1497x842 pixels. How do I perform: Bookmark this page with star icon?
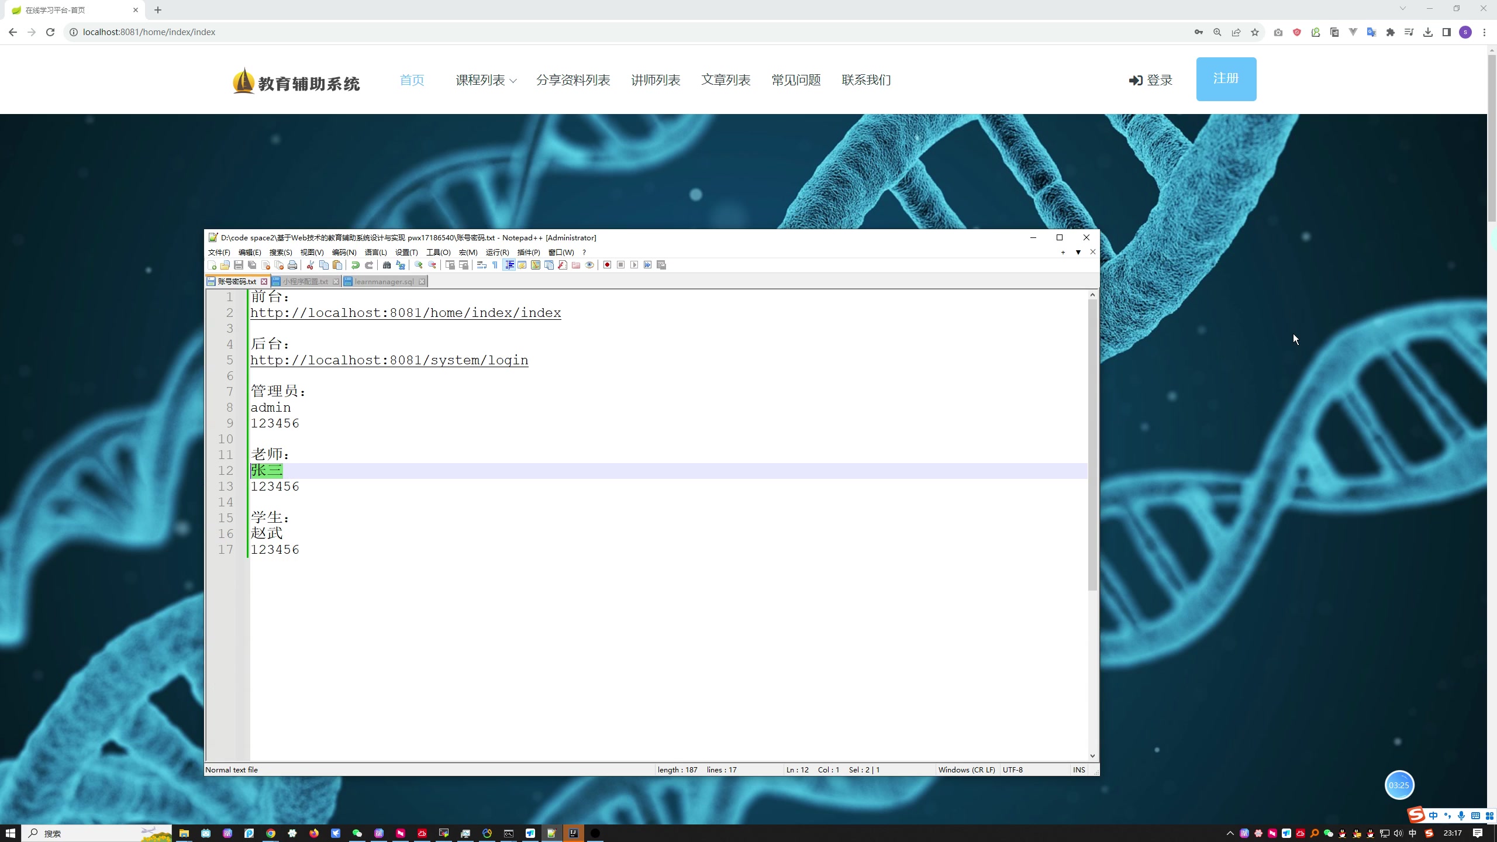pos(1255,32)
